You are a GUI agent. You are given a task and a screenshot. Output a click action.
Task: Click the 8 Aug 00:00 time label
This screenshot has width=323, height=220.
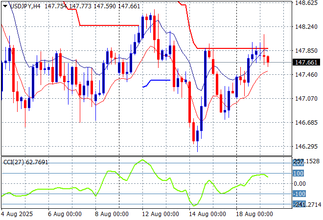point(112,214)
